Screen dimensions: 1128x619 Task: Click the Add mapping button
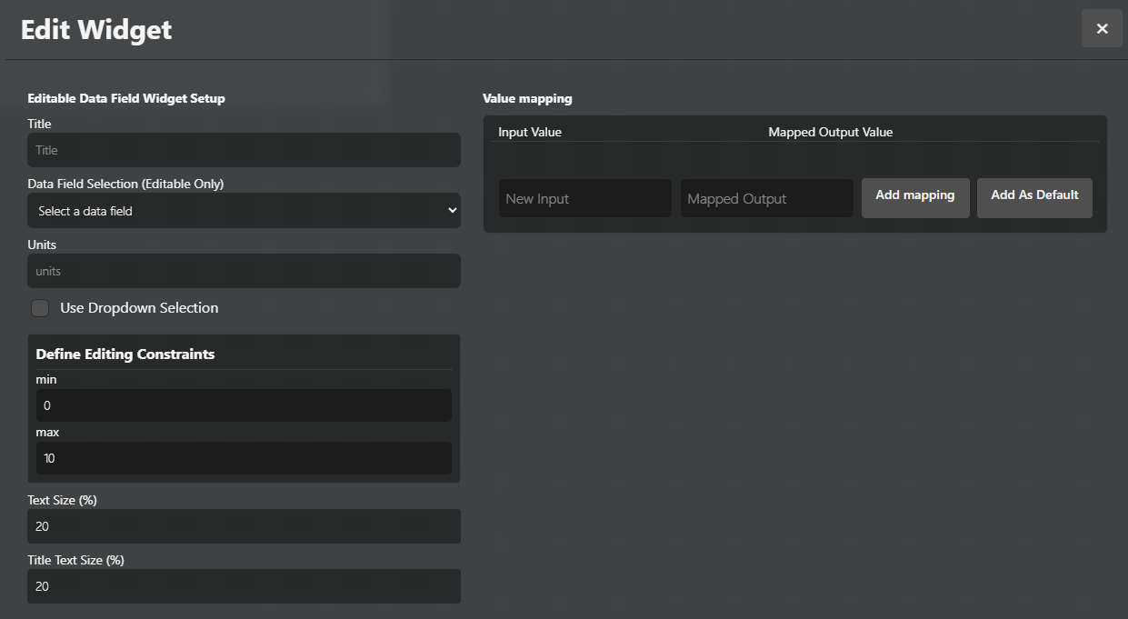click(x=914, y=196)
